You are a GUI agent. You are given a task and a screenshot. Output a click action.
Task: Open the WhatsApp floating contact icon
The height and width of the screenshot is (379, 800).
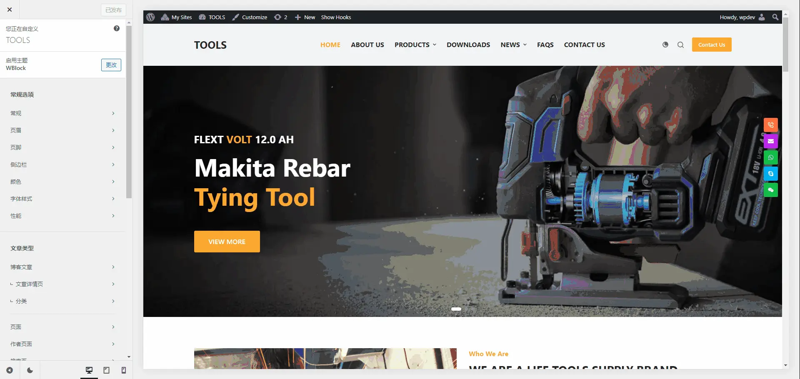[x=770, y=157]
